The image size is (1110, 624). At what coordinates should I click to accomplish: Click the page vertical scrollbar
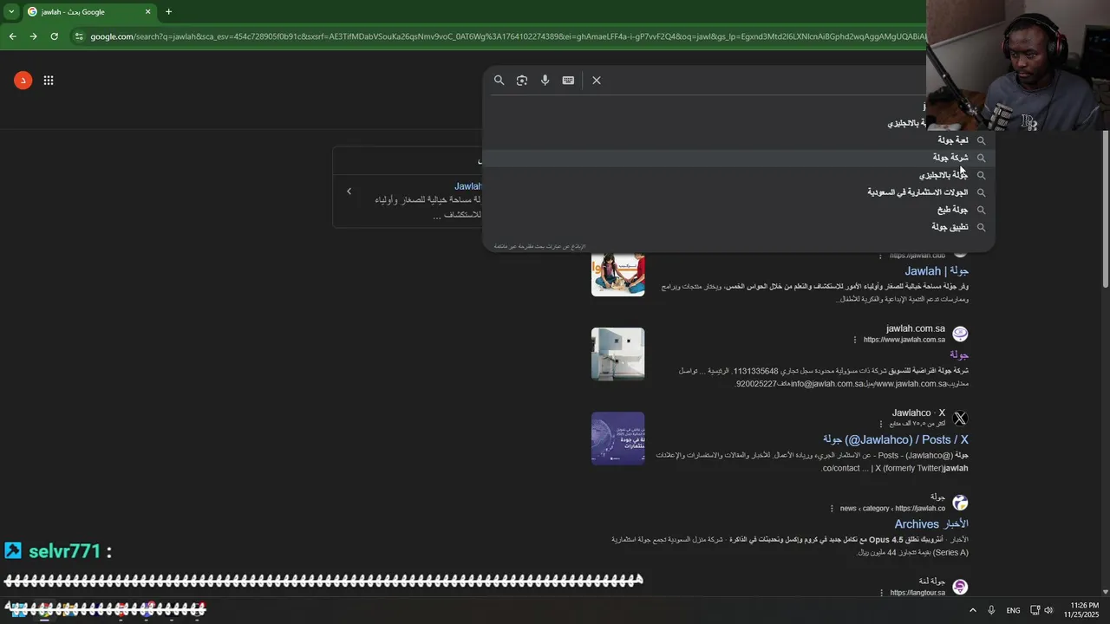point(1105,208)
